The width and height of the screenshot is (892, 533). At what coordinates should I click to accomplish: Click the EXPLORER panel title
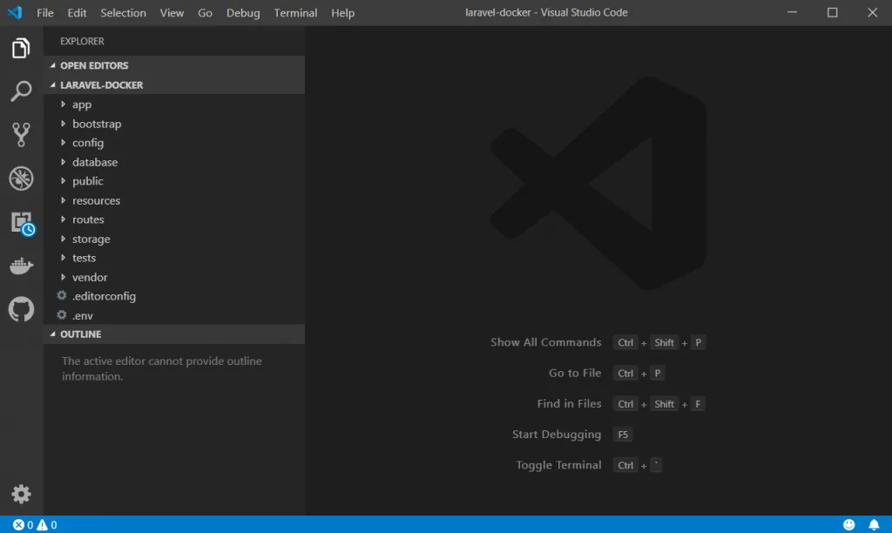(x=82, y=41)
